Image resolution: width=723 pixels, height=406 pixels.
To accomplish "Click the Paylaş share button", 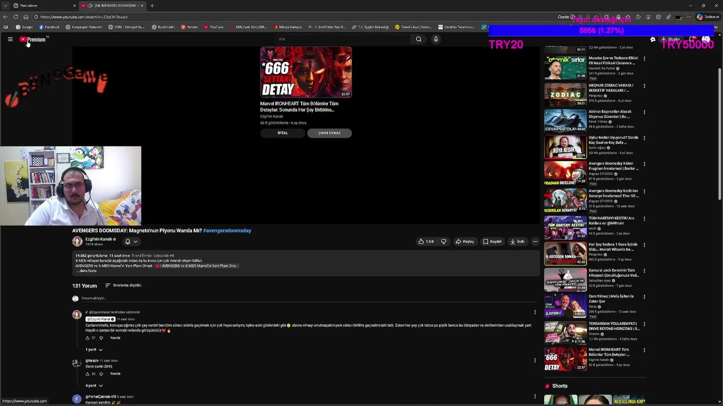I will 464,241.
